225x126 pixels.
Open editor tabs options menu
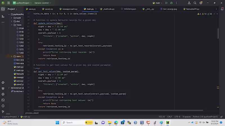coord(216,9)
